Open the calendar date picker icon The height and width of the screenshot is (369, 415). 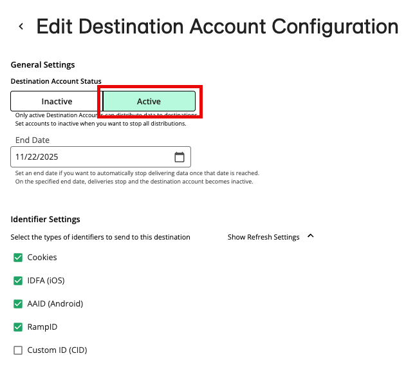click(x=180, y=157)
